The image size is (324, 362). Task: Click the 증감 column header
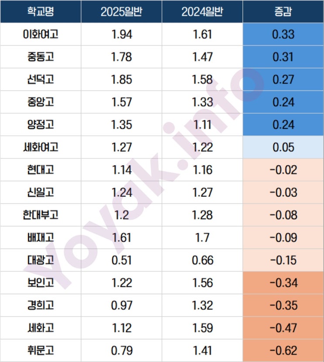point(283,12)
